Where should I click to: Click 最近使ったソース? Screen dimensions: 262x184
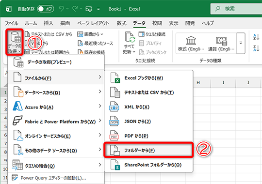coord(96,44)
